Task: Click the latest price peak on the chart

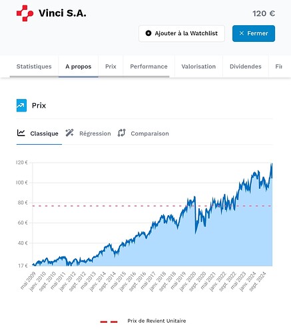Action: [x=272, y=163]
